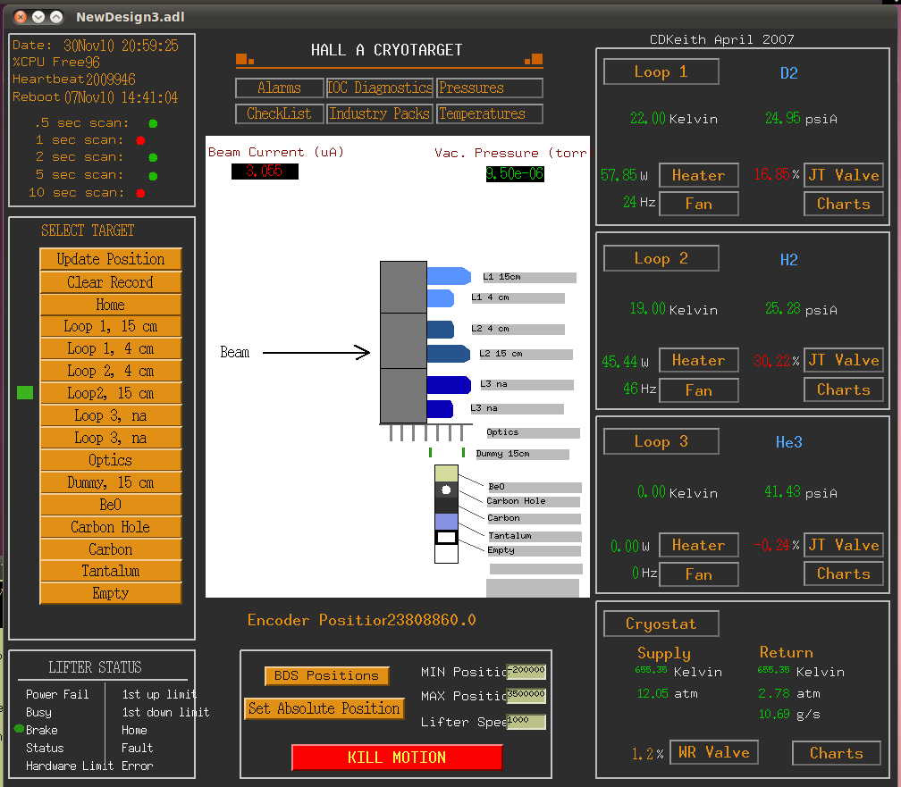Select Loop 2, 4 cm target
Screen dimensions: 901x787
[x=111, y=371]
